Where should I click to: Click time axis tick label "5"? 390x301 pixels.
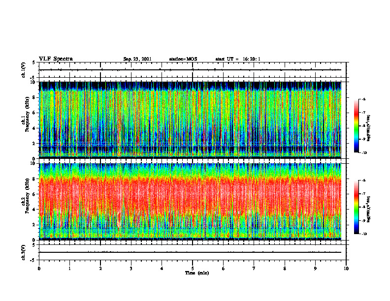[x=193, y=269]
